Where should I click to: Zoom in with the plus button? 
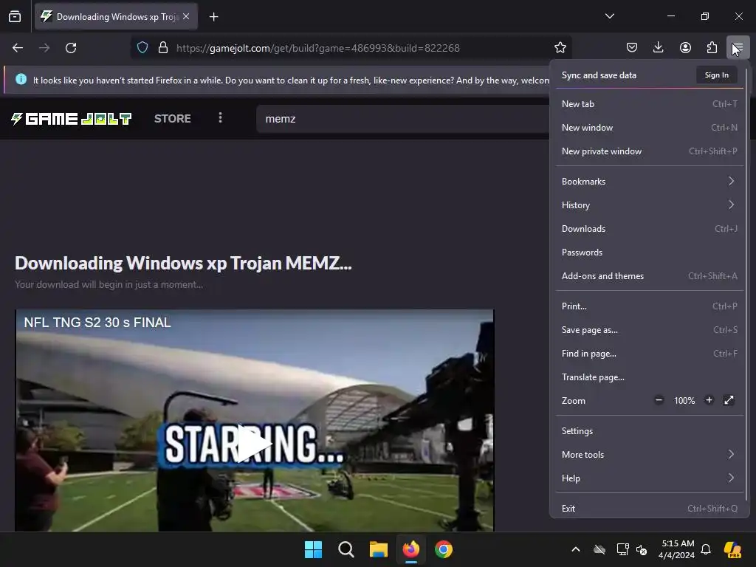pyautogui.click(x=709, y=400)
